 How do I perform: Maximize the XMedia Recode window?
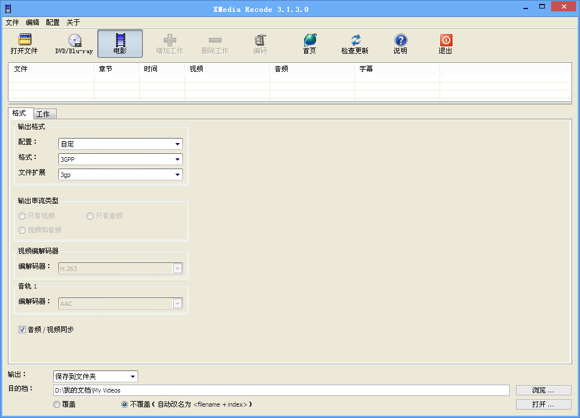(x=542, y=7)
